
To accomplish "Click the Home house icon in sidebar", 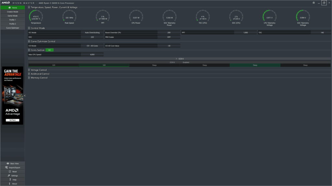I will coord(9,8).
